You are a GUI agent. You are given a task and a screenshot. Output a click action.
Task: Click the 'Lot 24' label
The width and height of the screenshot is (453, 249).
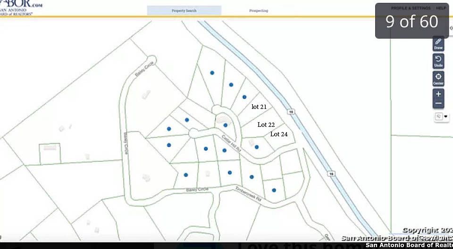tap(279, 134)
